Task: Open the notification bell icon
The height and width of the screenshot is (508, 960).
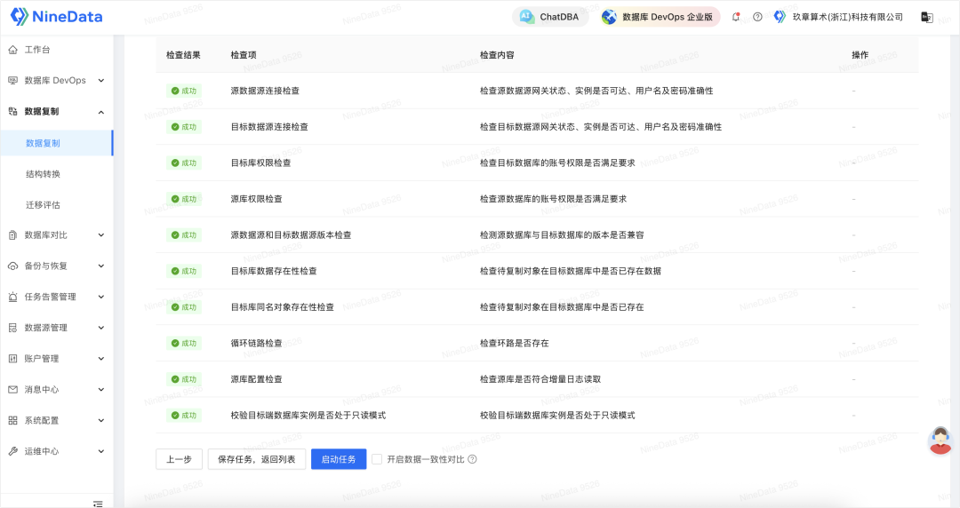Action: (736, 17)
